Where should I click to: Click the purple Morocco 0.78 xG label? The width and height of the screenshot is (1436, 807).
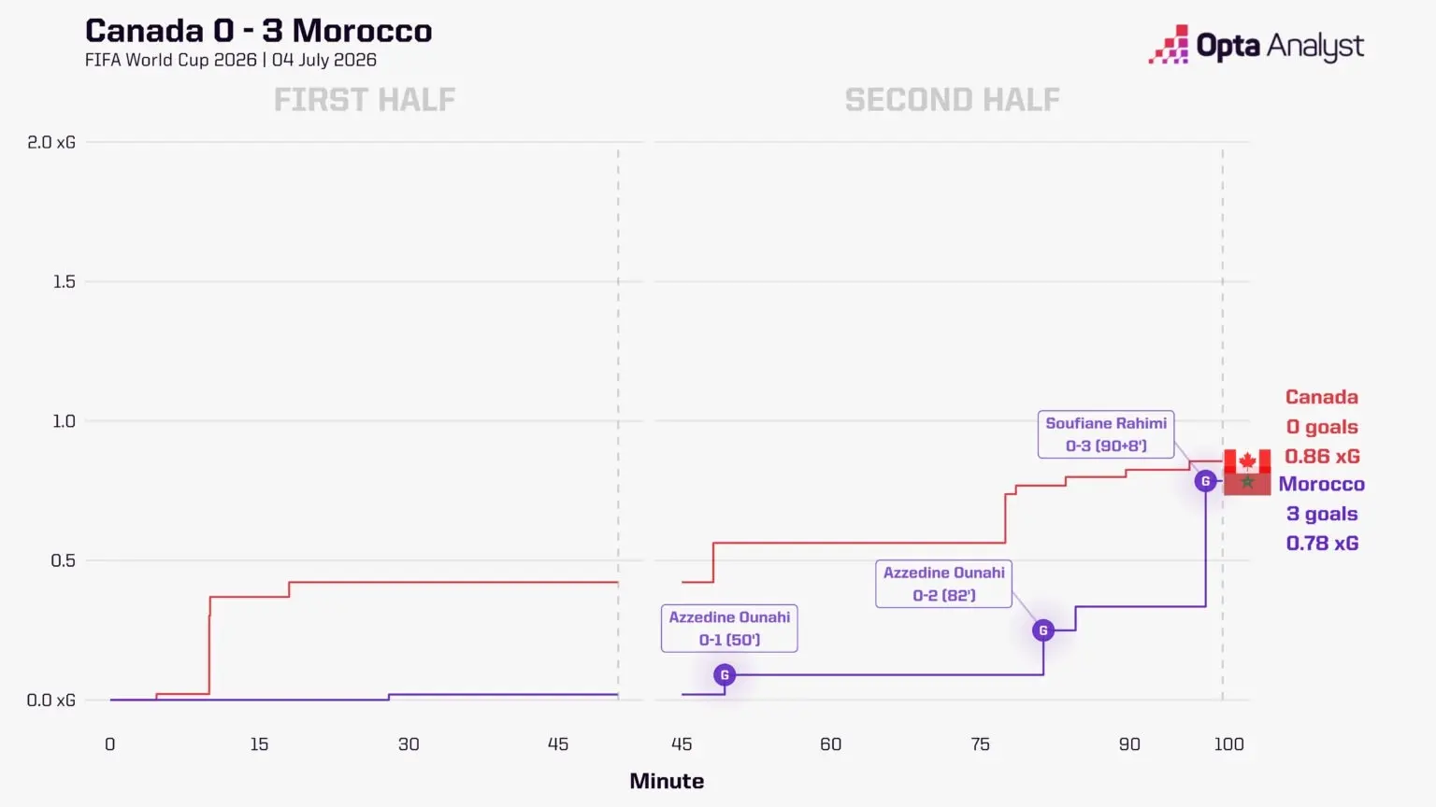[x=1322, y=544]
